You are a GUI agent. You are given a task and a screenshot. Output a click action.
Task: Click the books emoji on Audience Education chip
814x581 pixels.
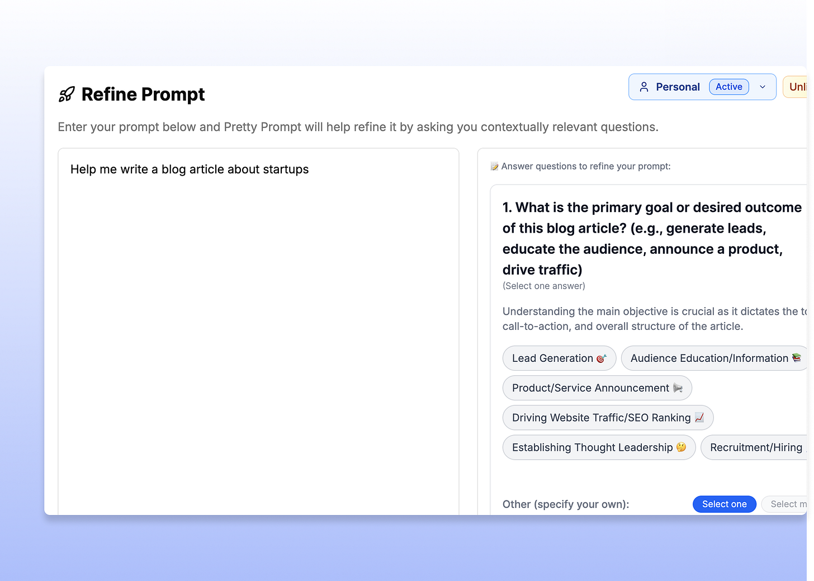tap(797, 358)
